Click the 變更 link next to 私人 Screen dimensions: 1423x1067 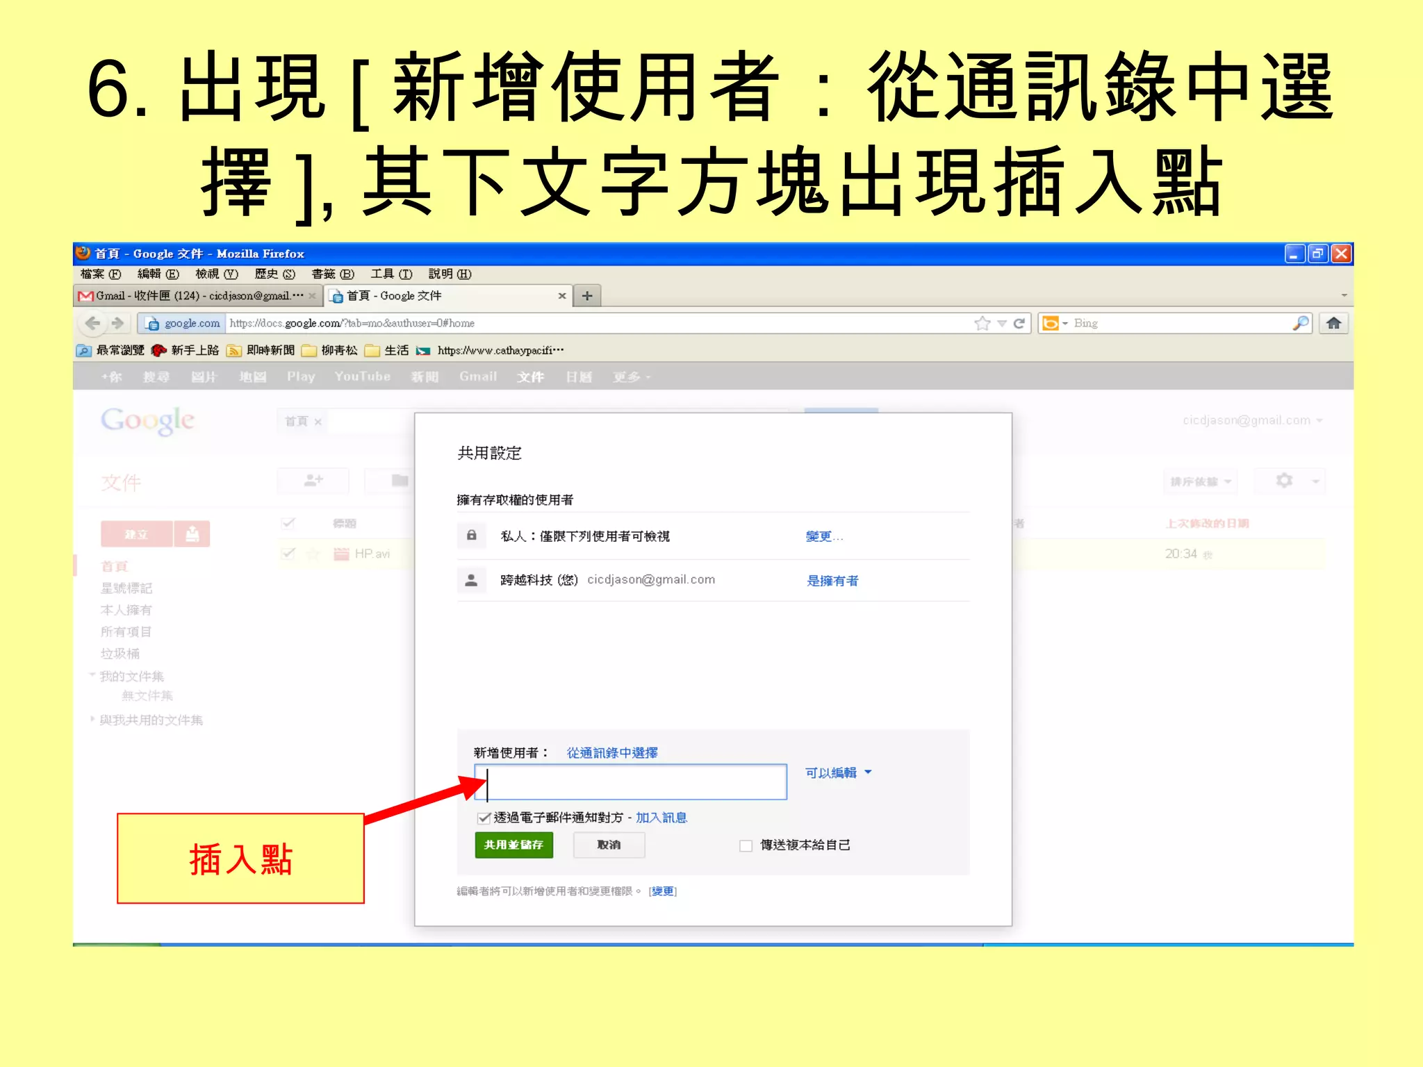(824, 536)
